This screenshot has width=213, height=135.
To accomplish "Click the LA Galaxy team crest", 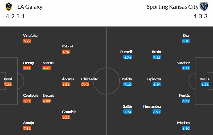I will [9, 6].
